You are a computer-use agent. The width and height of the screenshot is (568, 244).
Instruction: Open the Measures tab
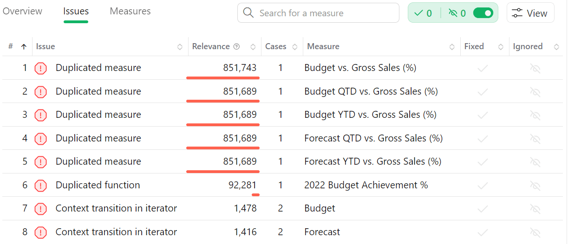tap(130, 11)
